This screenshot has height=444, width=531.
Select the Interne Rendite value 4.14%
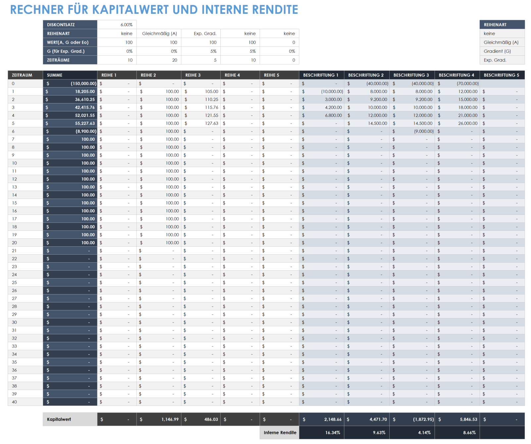[x=412, y=433]
